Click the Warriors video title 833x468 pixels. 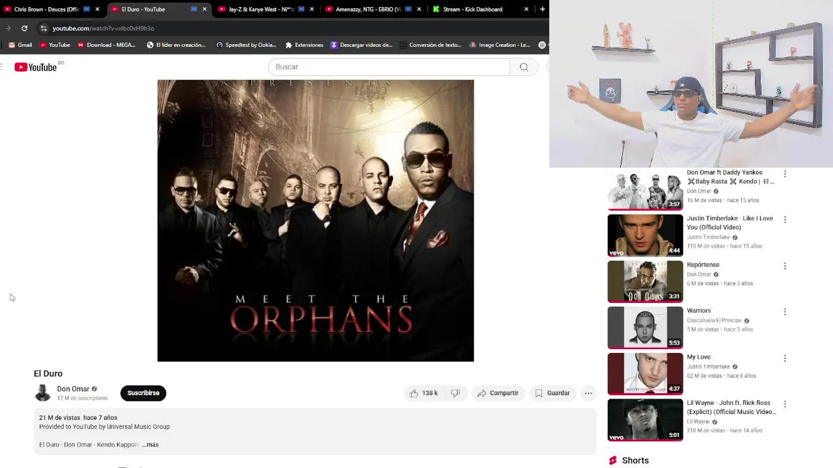699,311
